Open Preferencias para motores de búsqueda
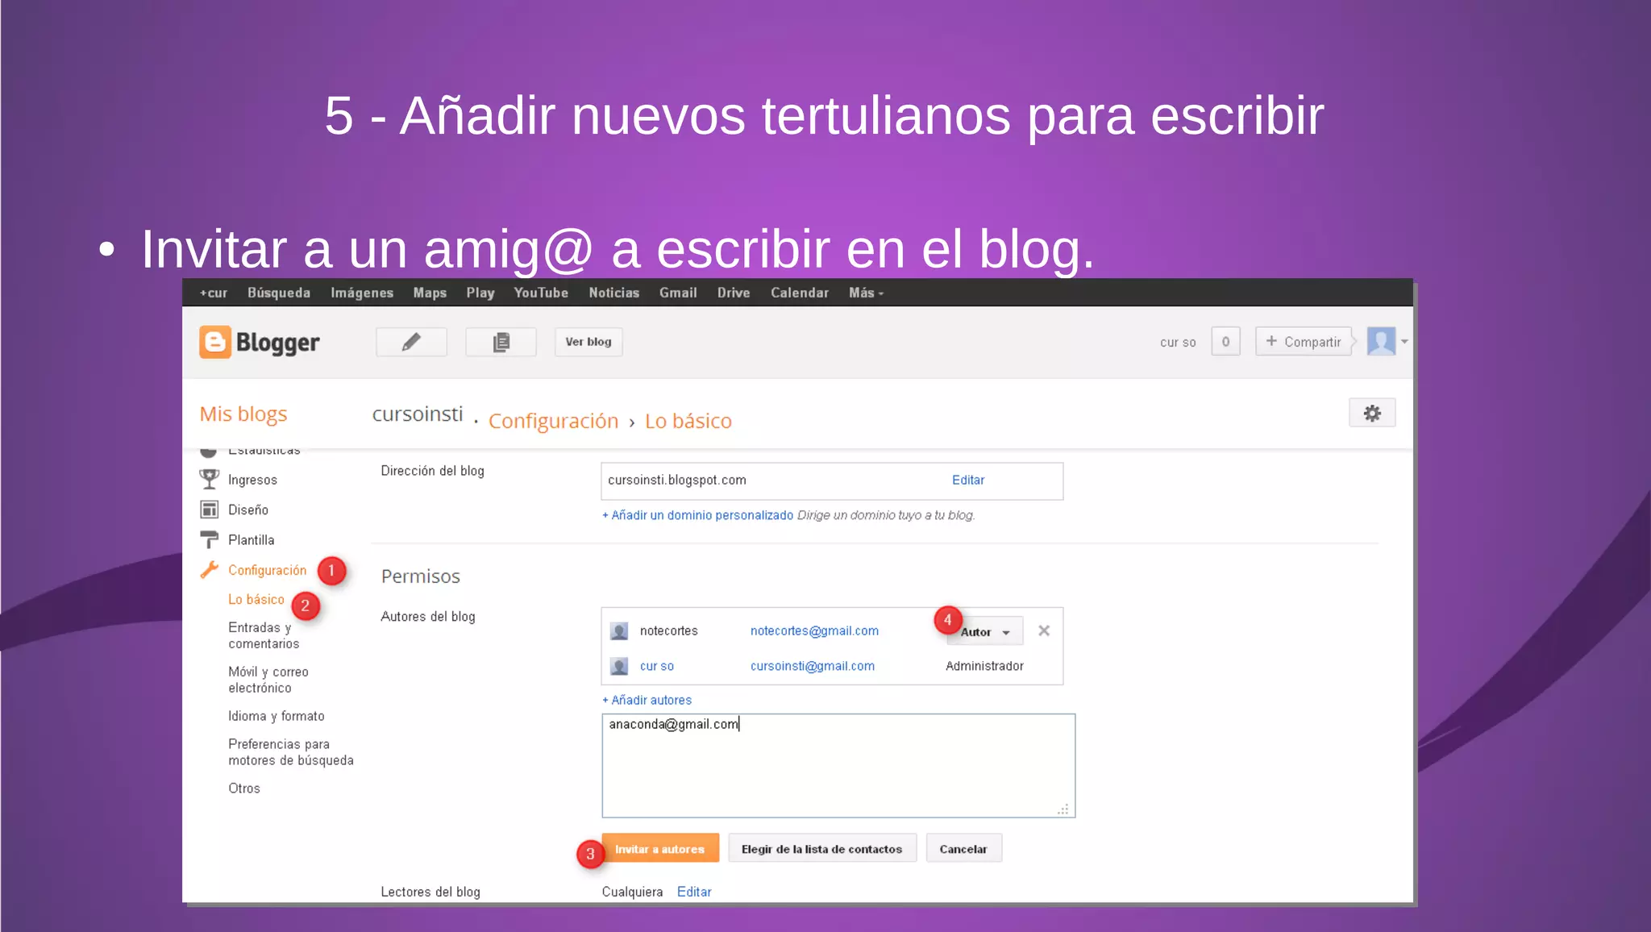Image resolution: width=1651 pixels, height=932 pixels. pos(291,752)
